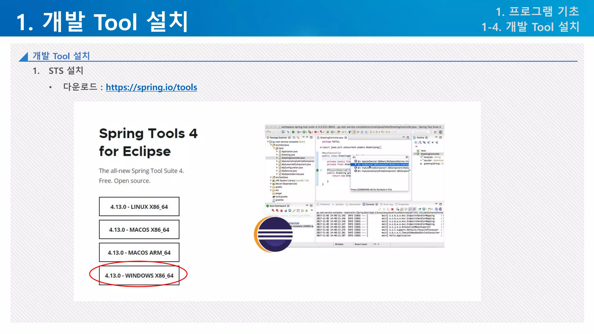Screen dimensions: 594x334
Task: Click the 'Spring Tools 4 for Eclipse' heading
Action: pyautogui.click(x=148, y=142)
